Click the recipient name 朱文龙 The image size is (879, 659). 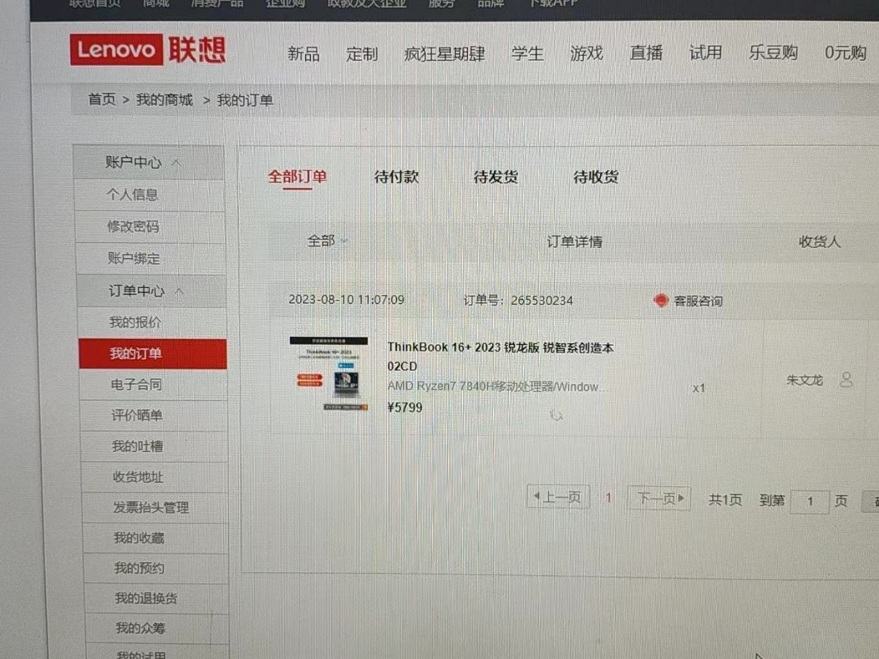[805, 380]
